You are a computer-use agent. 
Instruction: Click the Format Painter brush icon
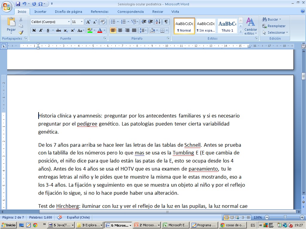[21, 32]
